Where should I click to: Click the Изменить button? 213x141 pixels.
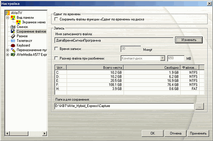coord(189,40)
